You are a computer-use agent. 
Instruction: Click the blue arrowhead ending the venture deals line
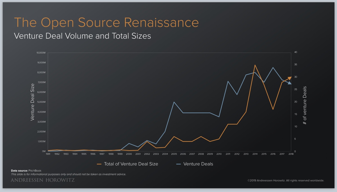tap(290, 83)
